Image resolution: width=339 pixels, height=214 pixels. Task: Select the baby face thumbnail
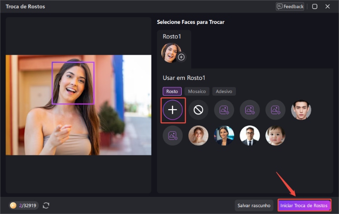tap(275, 135)
